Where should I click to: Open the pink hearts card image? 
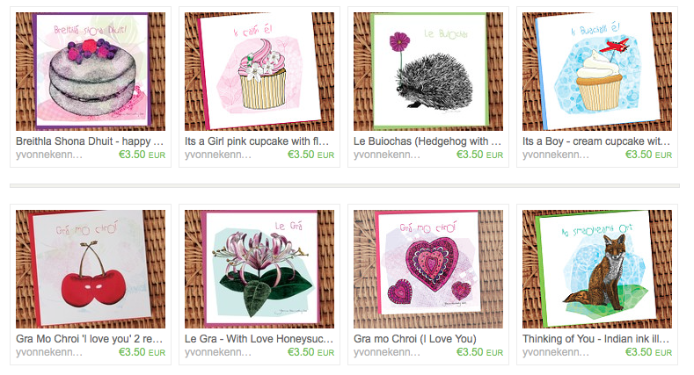point(428,269)
